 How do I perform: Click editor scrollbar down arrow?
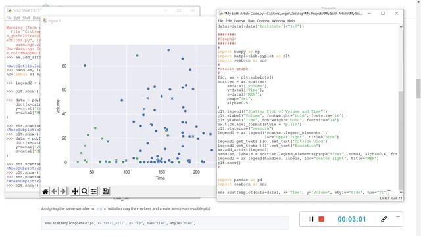401,192
